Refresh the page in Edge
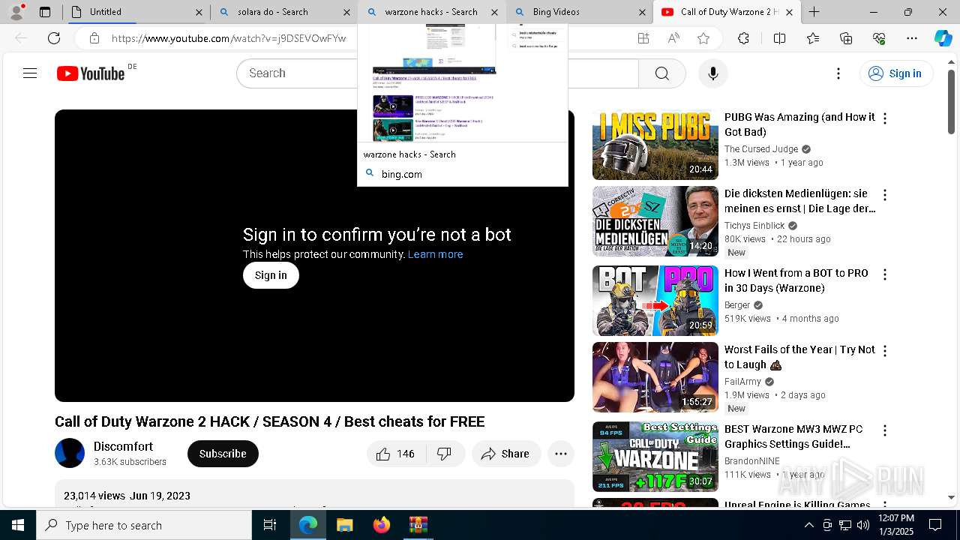 54,38
